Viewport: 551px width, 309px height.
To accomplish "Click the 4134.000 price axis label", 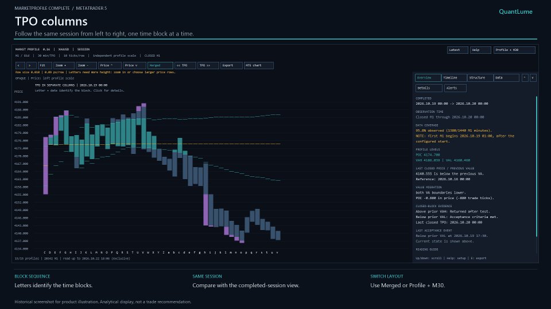I will [21, 249].
